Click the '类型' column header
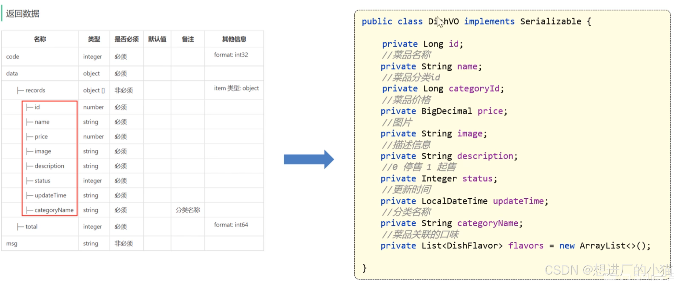Viewport: 674px width, 281px height. [94, 39]
